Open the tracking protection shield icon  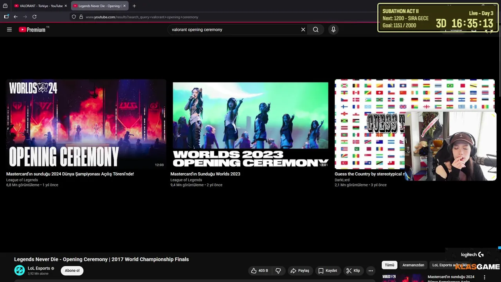(74, 17)
